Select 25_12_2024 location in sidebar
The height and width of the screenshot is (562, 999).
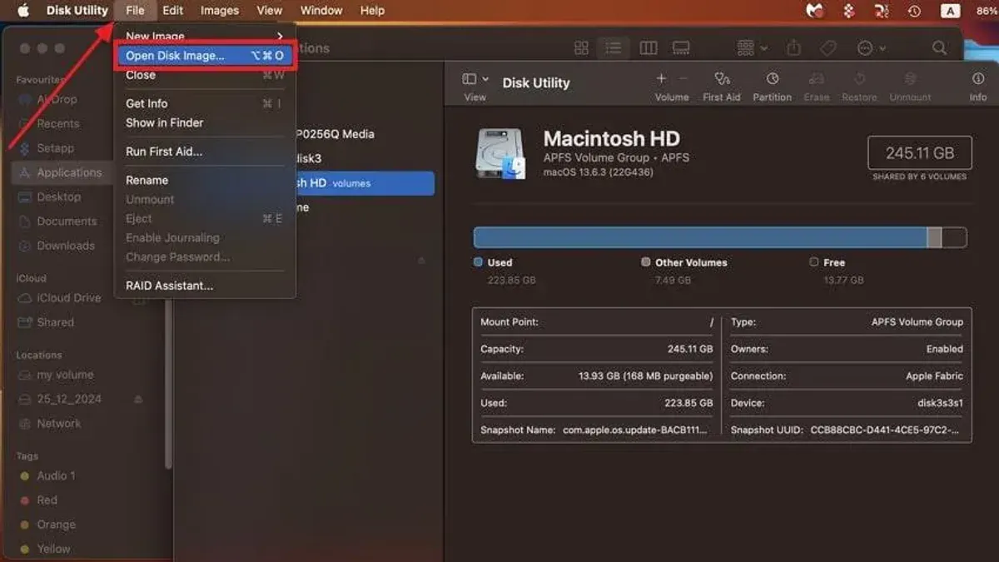pyautogui.click(x=69, y=399)
